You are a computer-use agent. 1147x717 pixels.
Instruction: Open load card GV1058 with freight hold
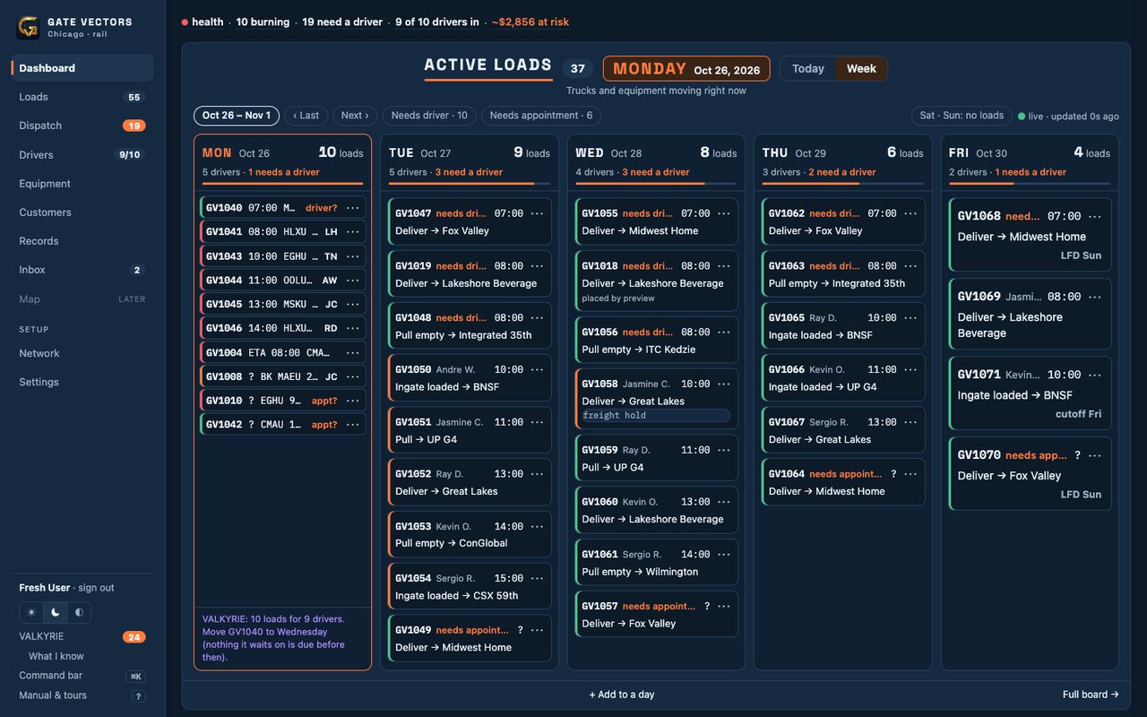click(x=656, y=399)
